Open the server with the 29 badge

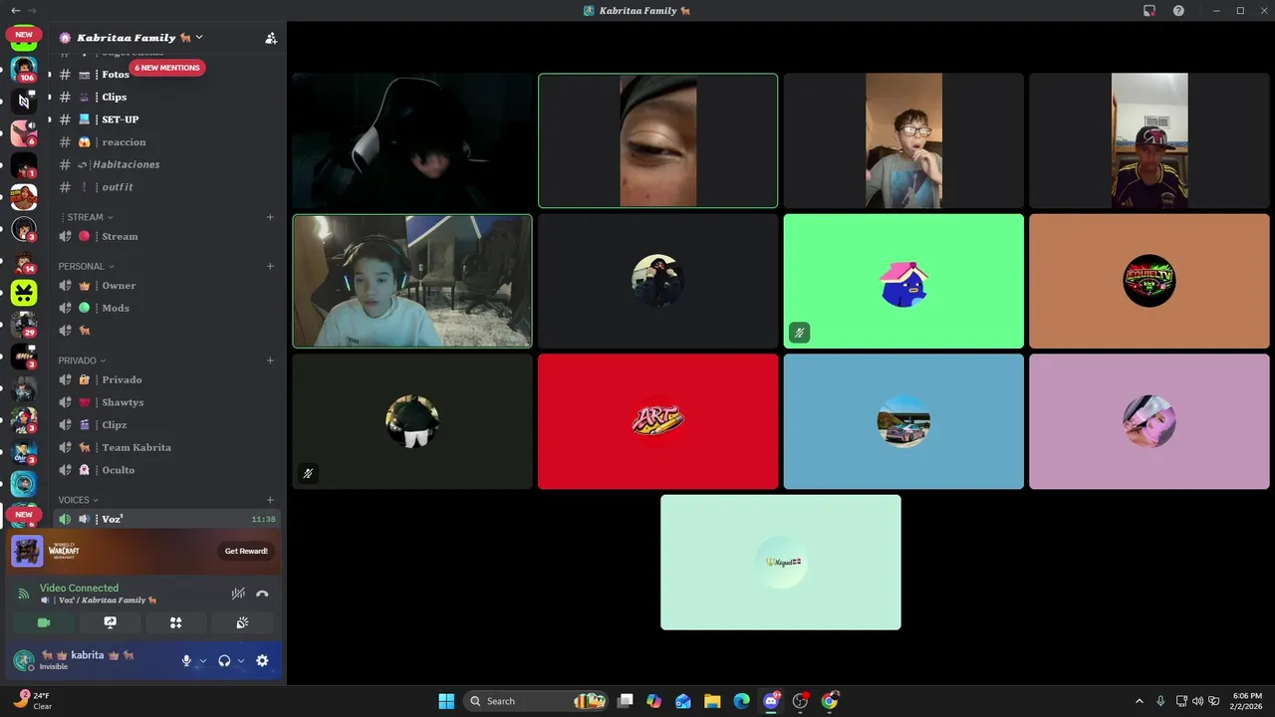[x=24, y=325]
